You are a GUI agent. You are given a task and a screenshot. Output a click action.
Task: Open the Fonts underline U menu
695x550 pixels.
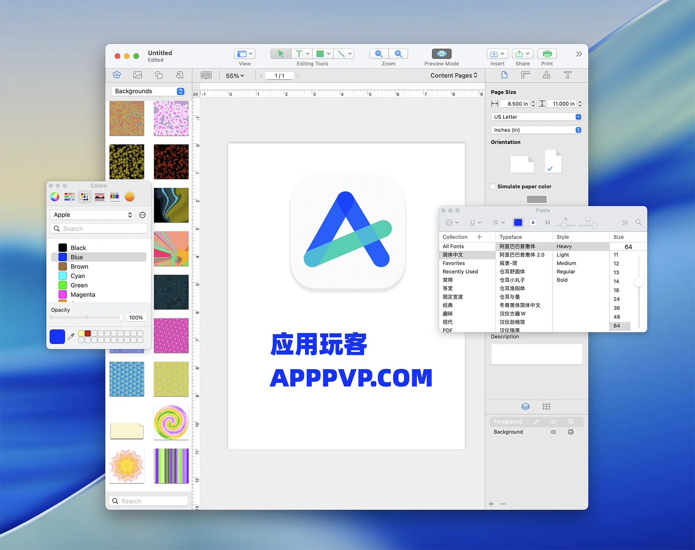475,223
